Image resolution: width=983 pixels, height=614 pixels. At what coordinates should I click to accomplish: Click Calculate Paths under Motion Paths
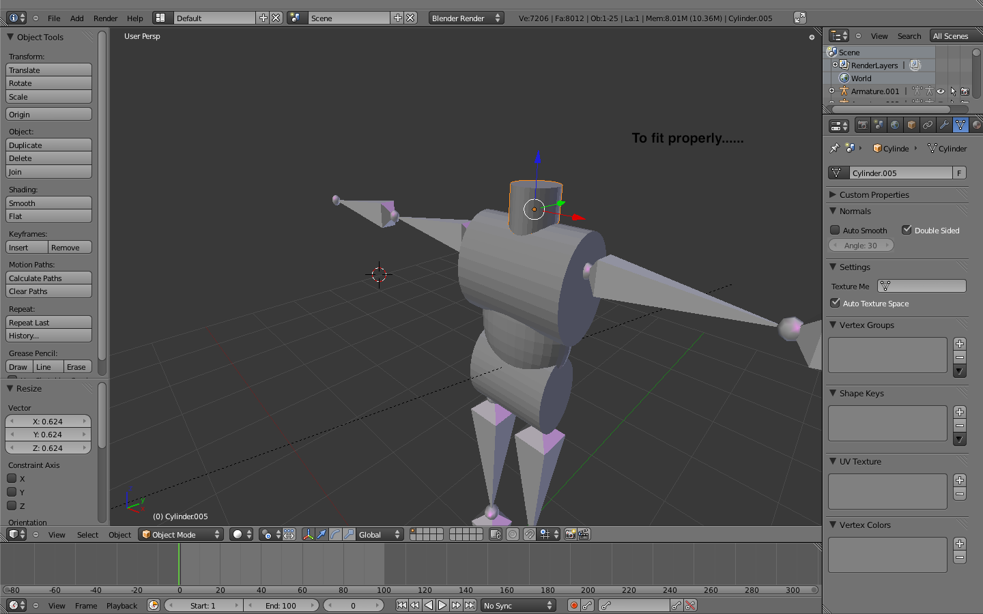48,278
